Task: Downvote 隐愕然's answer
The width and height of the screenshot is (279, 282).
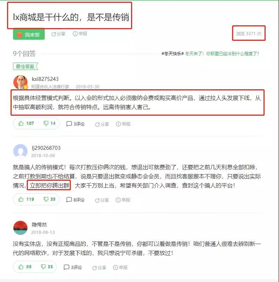Action: coord(47,267)
